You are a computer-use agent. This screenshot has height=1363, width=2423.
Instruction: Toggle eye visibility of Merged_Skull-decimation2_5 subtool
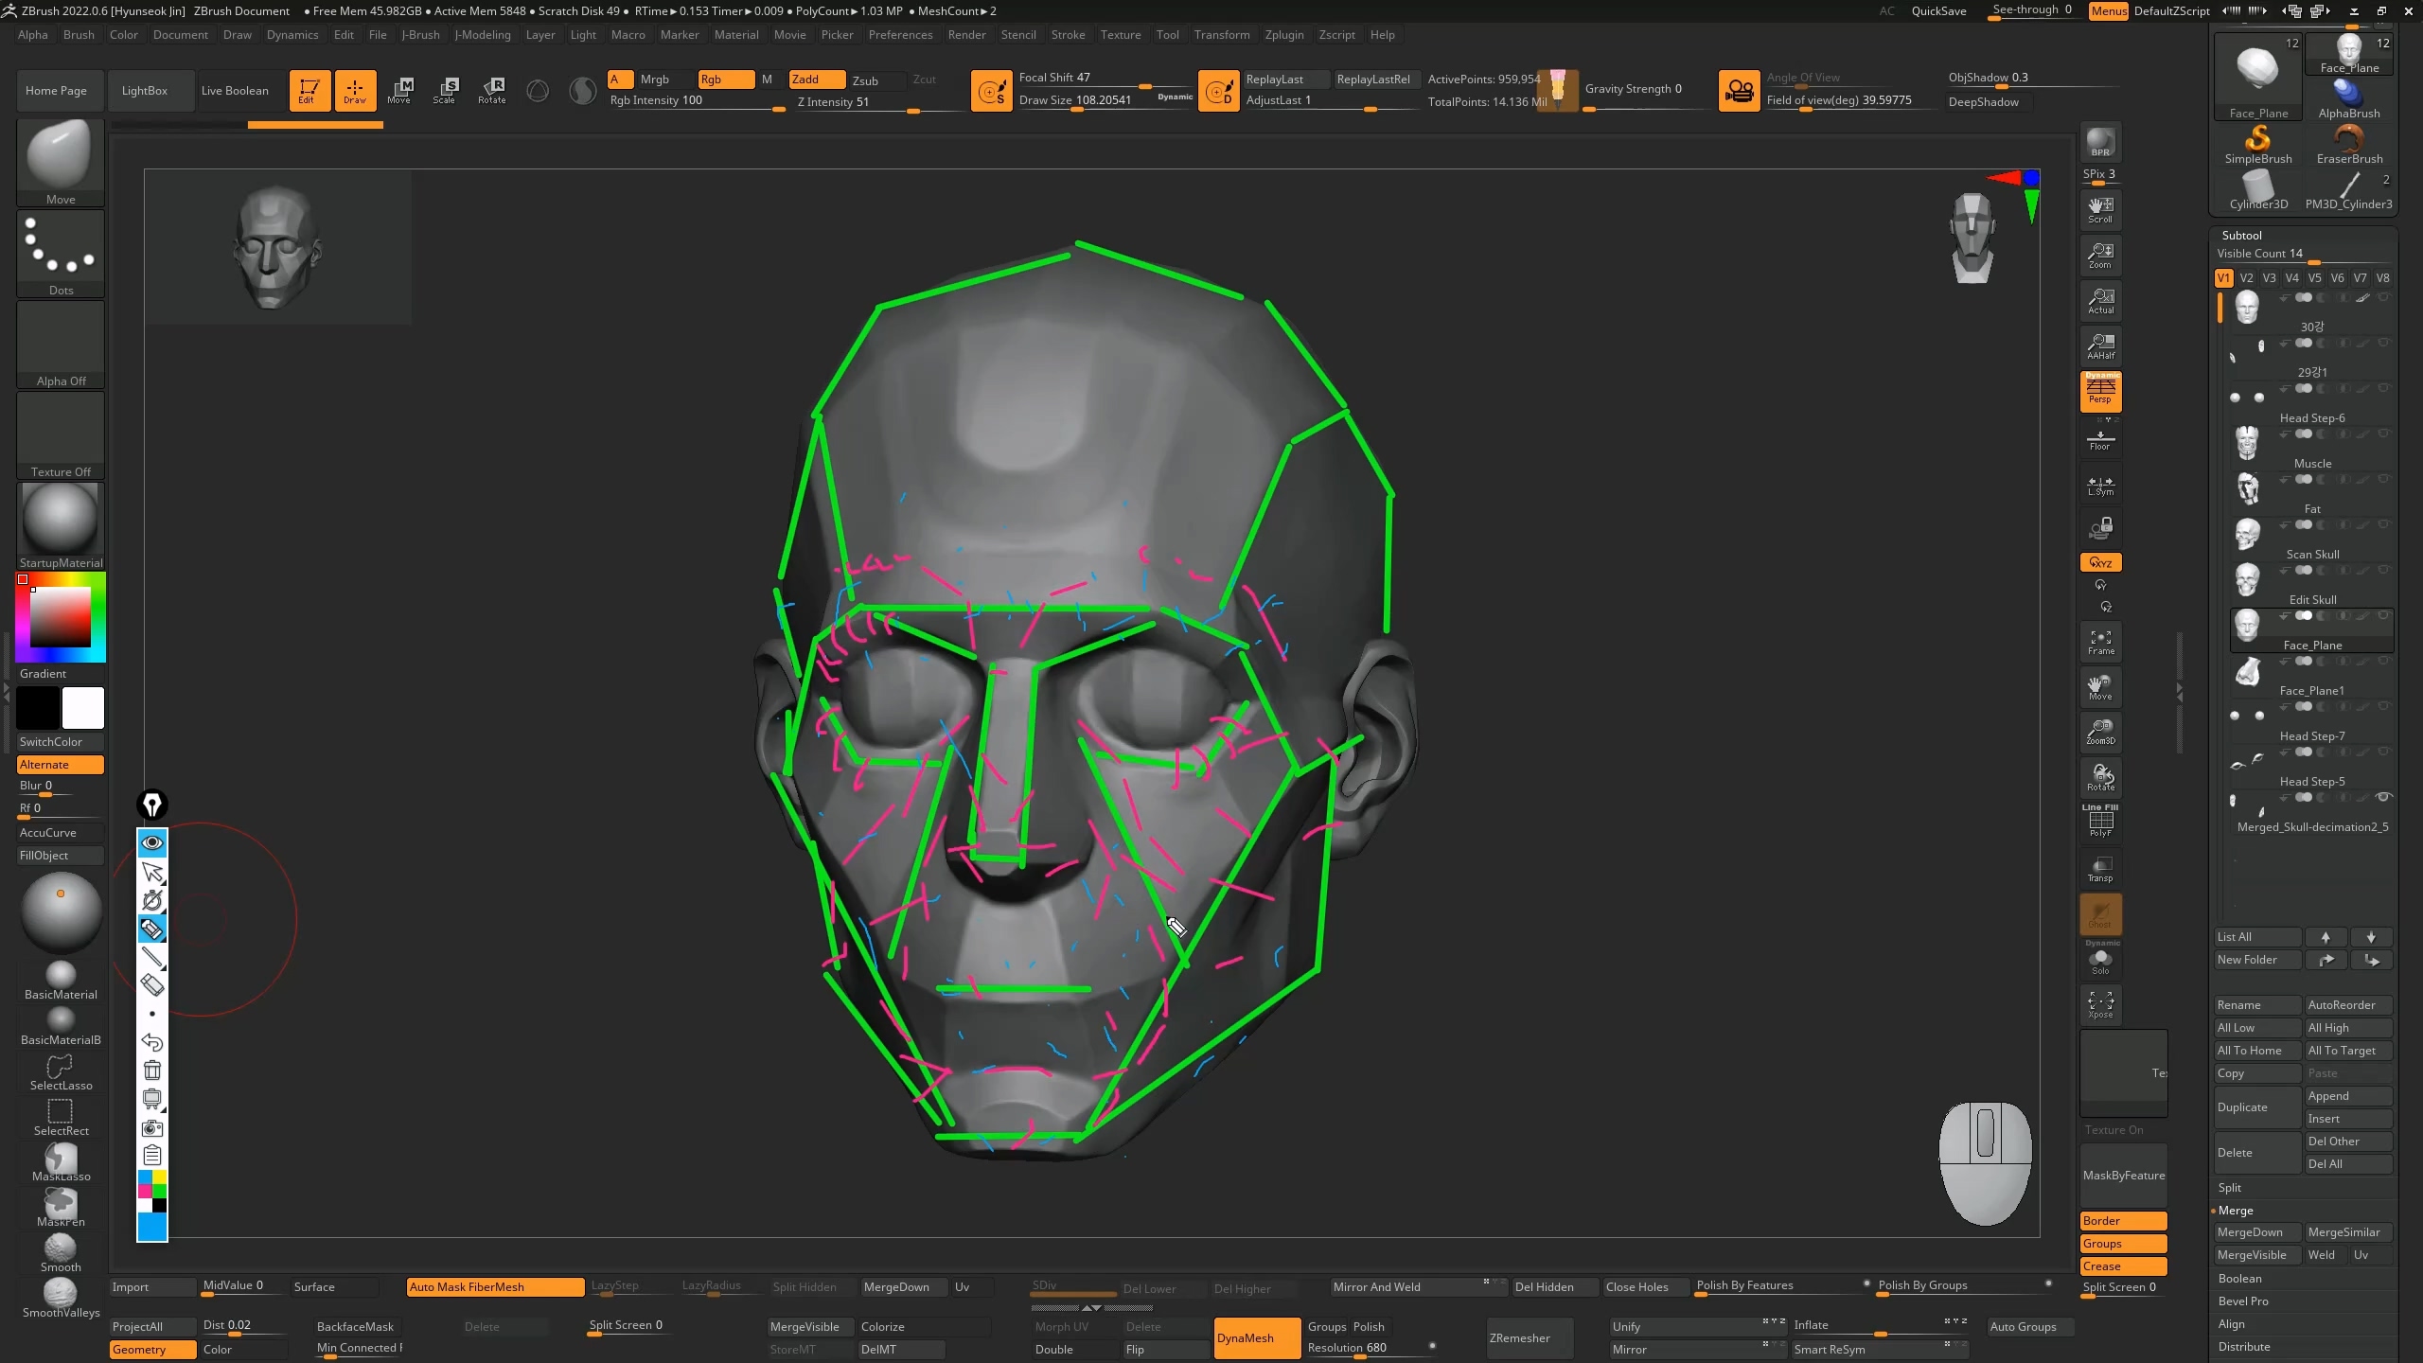coord(2384,797)
